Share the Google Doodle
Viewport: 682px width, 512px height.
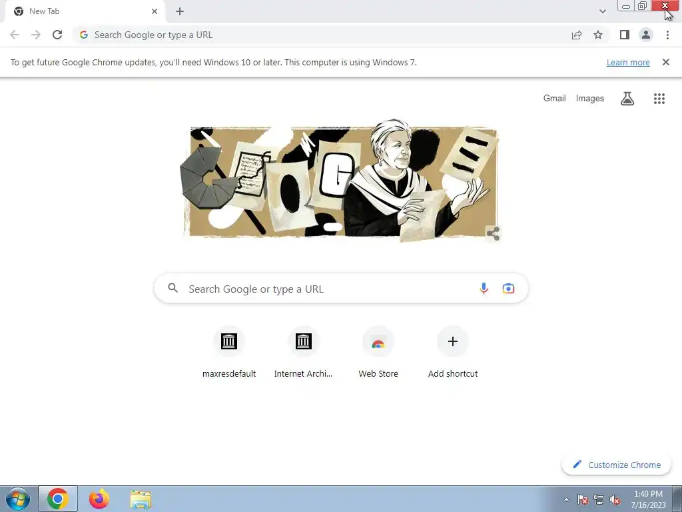tap(493, 233)
